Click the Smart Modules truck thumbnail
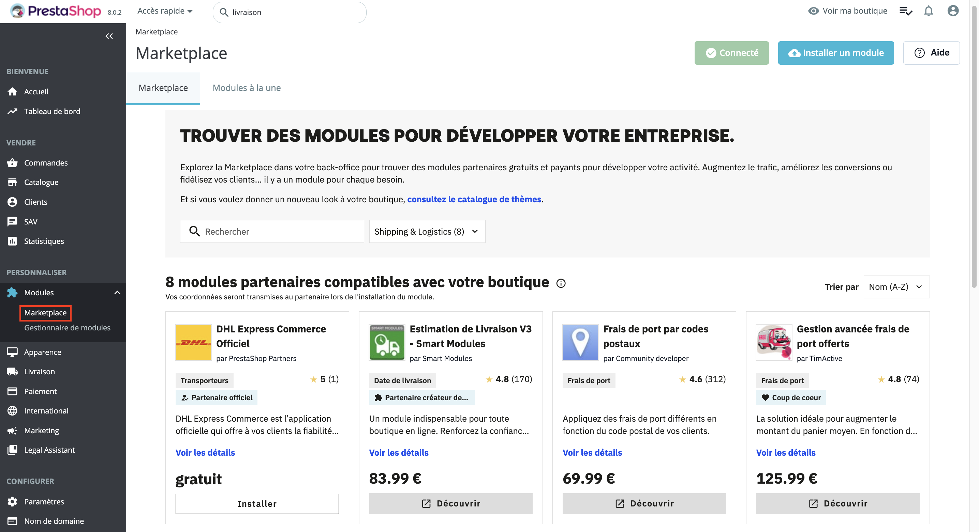 [x=387, y=342]
